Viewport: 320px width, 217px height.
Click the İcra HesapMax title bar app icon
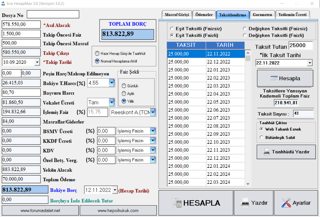click(3, 4)
